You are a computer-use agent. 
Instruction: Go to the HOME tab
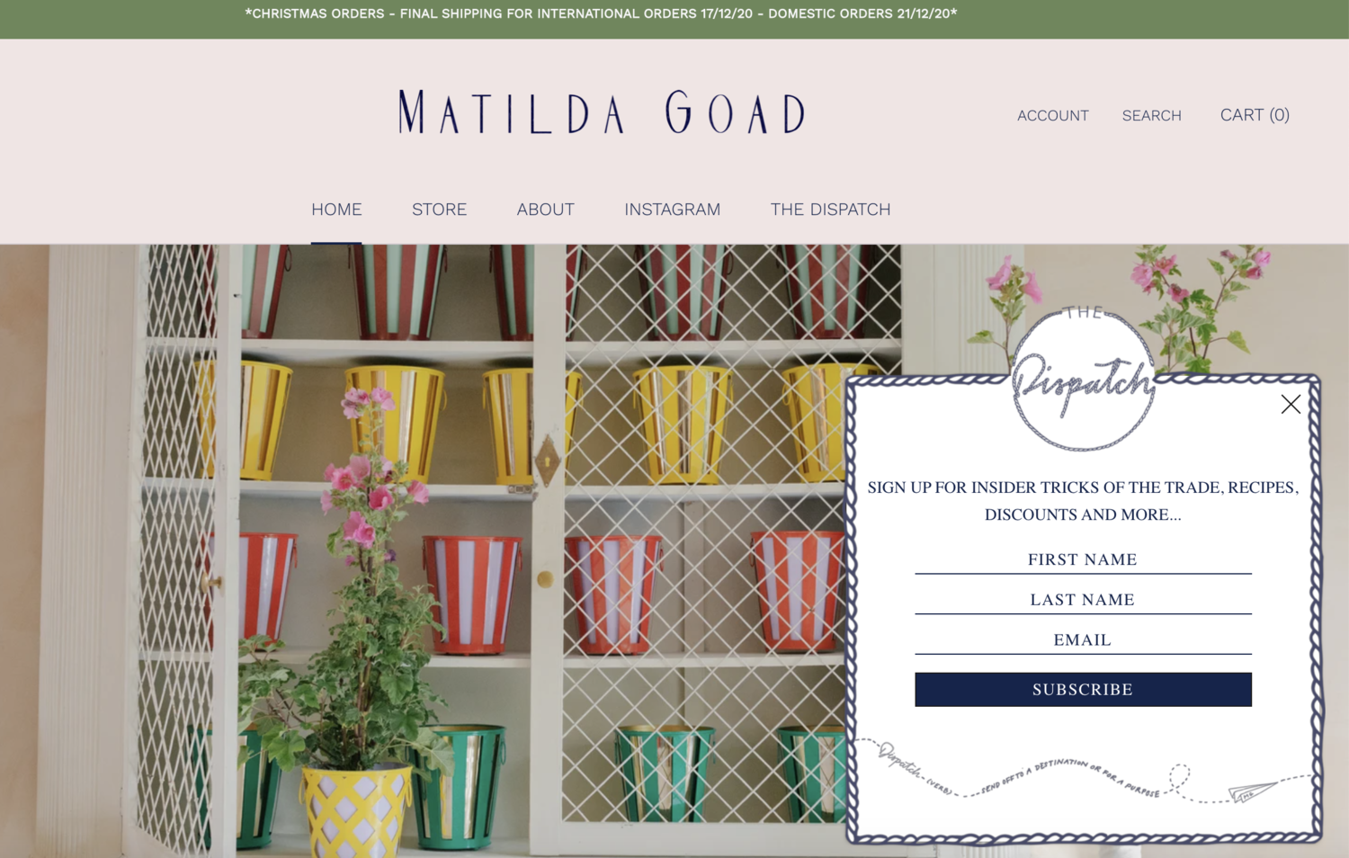pos(336,210)
